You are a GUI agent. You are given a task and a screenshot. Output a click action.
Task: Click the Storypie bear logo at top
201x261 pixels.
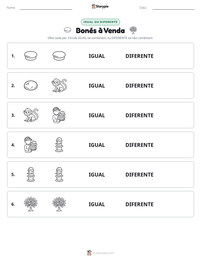(x=93, y=6)
